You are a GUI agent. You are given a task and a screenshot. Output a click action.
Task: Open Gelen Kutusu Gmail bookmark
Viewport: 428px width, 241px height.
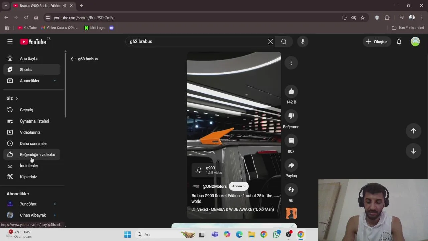pyautogui.click(x=60, y=28)
